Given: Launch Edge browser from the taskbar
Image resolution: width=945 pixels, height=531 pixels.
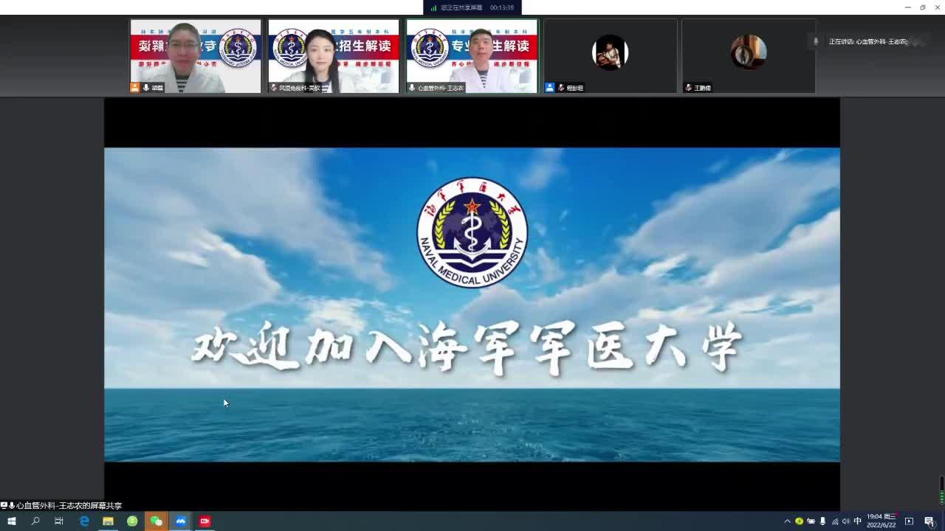Looking at the screenshot, I should click(84, 521).
